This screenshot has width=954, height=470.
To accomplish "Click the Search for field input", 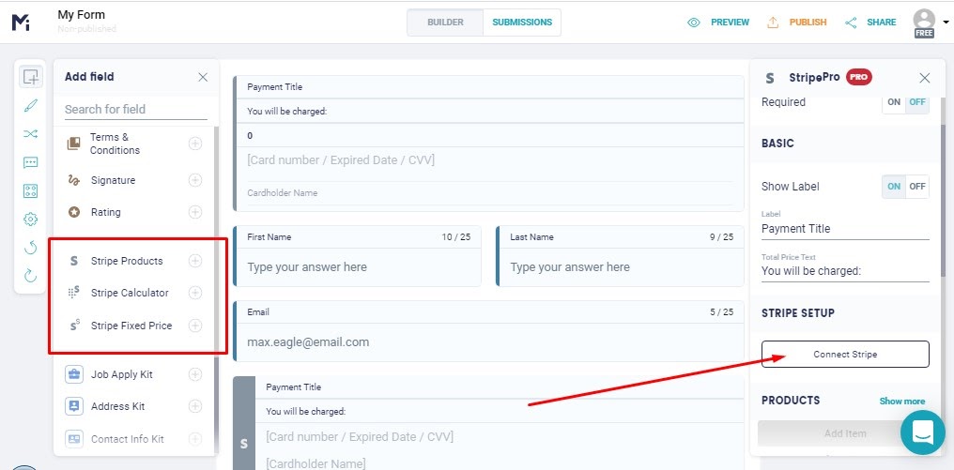I will (135, 109).
